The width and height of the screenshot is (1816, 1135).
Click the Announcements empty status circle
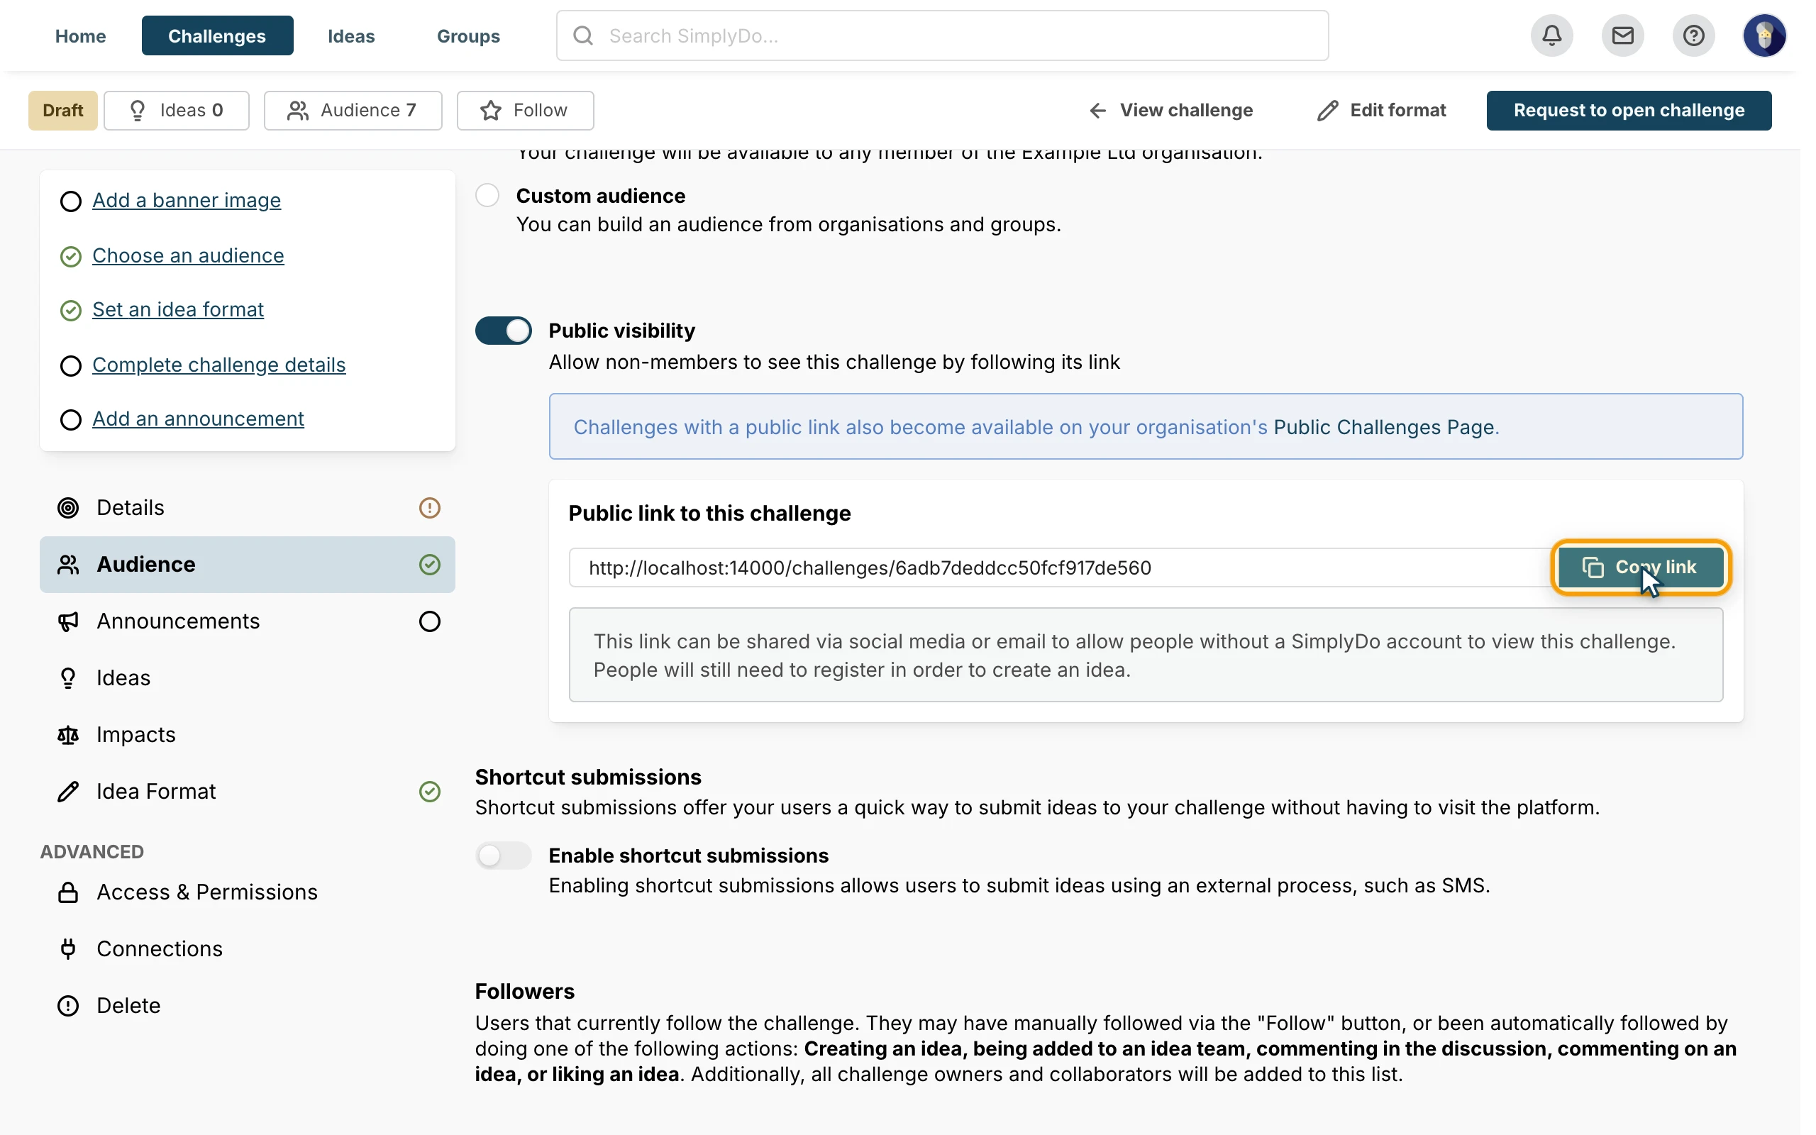click(x=429, y=621)
